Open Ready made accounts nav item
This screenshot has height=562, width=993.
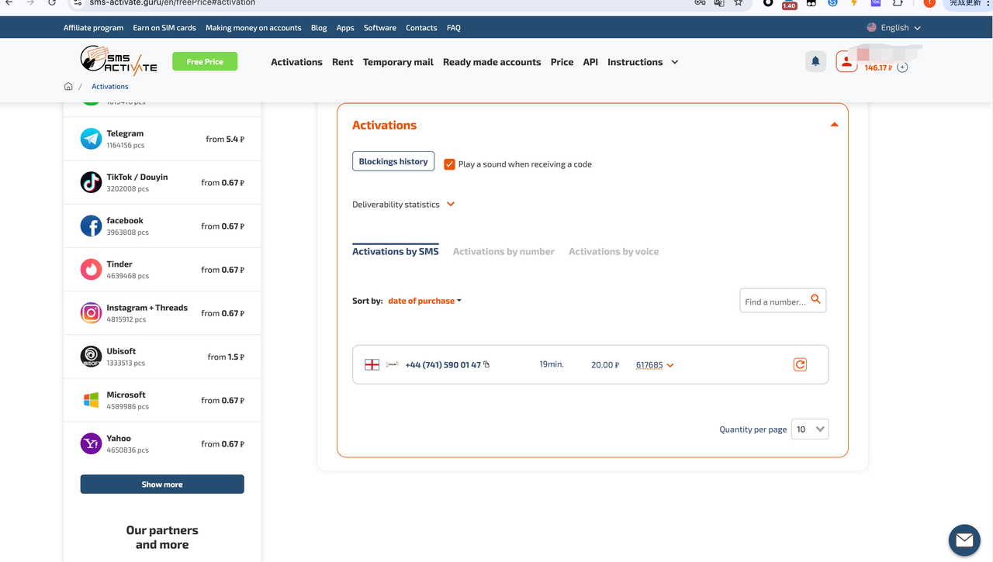(492, 62)
